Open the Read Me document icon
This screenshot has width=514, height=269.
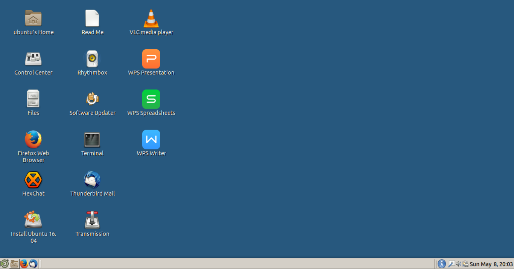92,18
